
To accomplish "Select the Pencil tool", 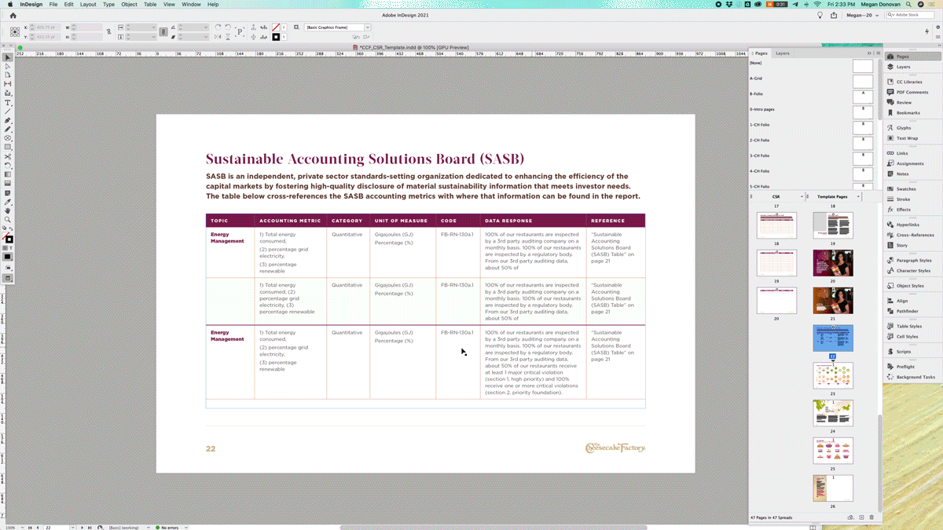I will 8,130.
